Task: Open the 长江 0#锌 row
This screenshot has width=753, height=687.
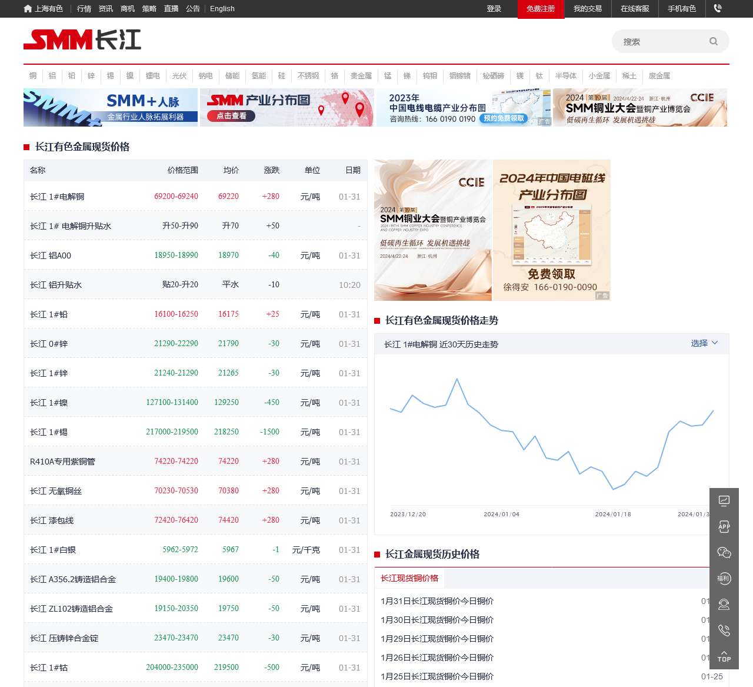Action: point(195,344)
